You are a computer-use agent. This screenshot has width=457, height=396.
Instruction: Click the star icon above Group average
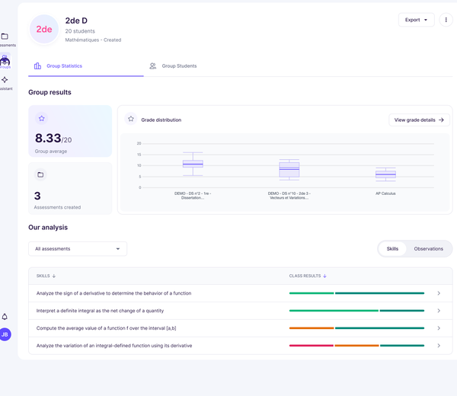41,119
